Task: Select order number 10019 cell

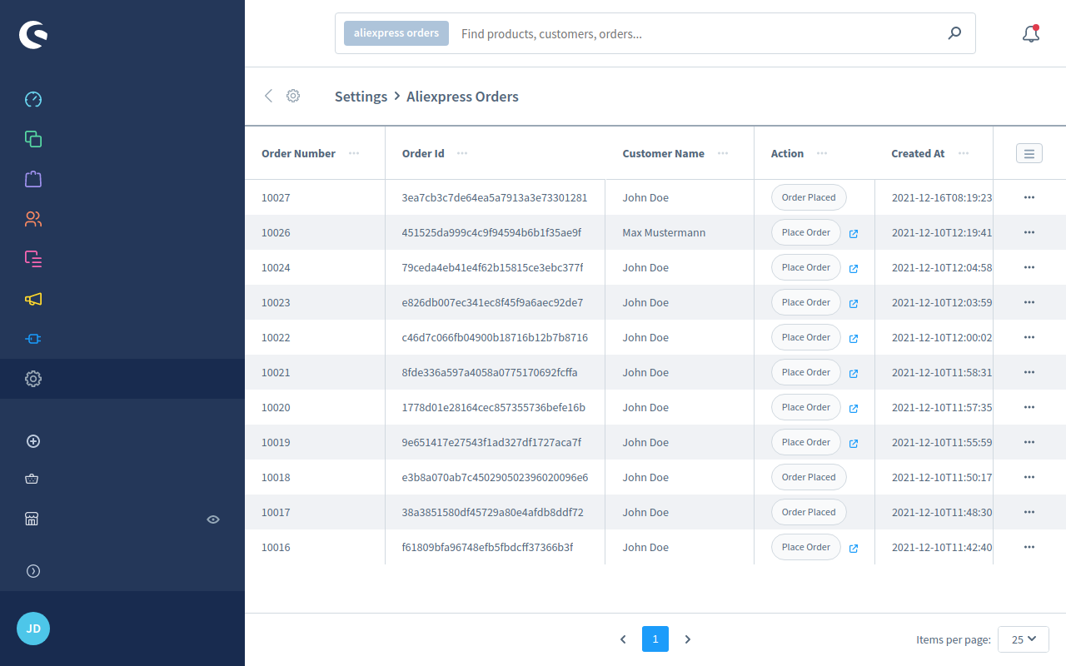Action: [276, 442]
